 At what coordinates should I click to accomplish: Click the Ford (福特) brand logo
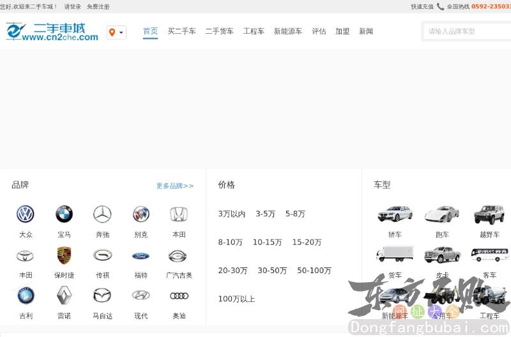point(141,256)
